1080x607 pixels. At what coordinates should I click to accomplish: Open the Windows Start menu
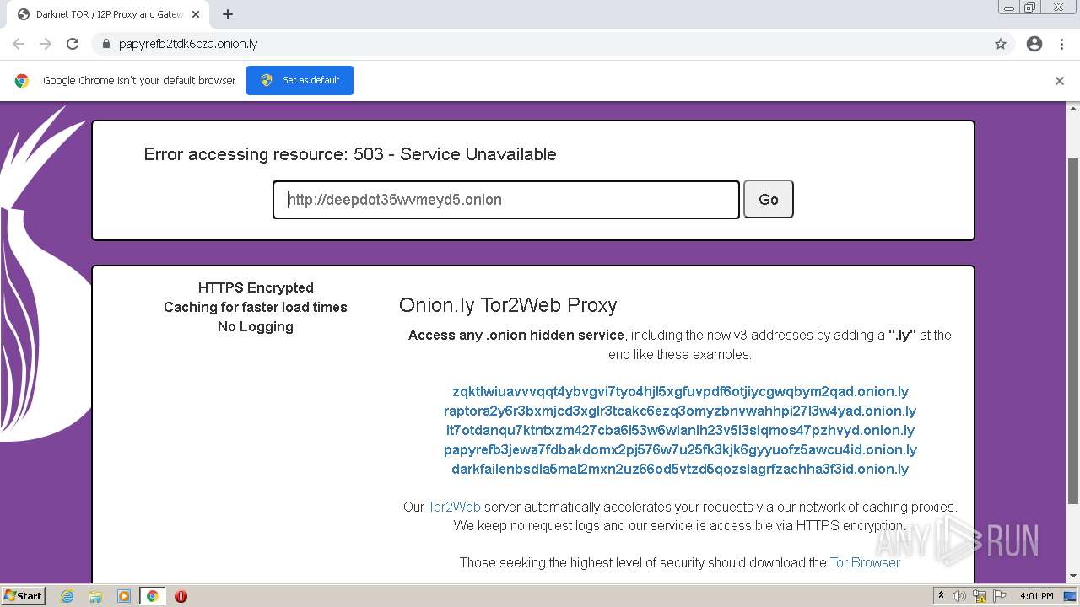pyautogui.click(x=24, y=595)
